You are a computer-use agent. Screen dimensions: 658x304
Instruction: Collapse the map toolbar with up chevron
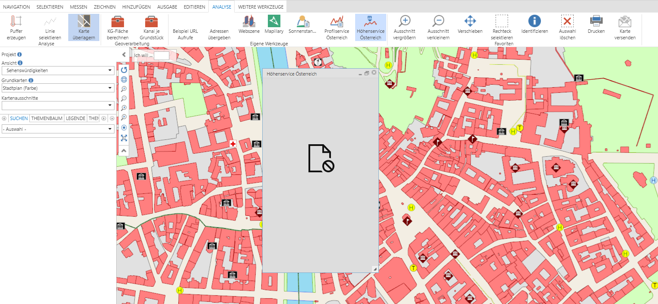click(124, 151)
